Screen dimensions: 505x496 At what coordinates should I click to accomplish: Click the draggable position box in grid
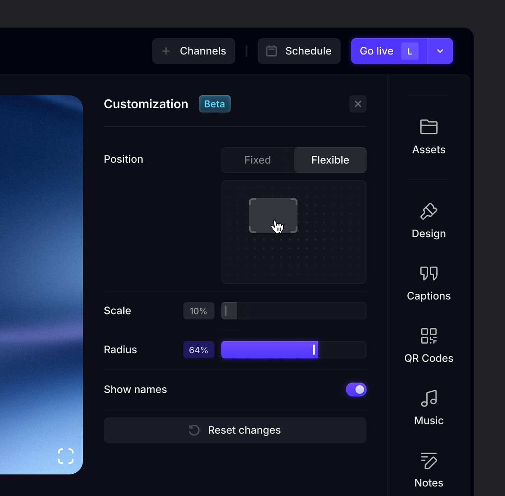273,215
